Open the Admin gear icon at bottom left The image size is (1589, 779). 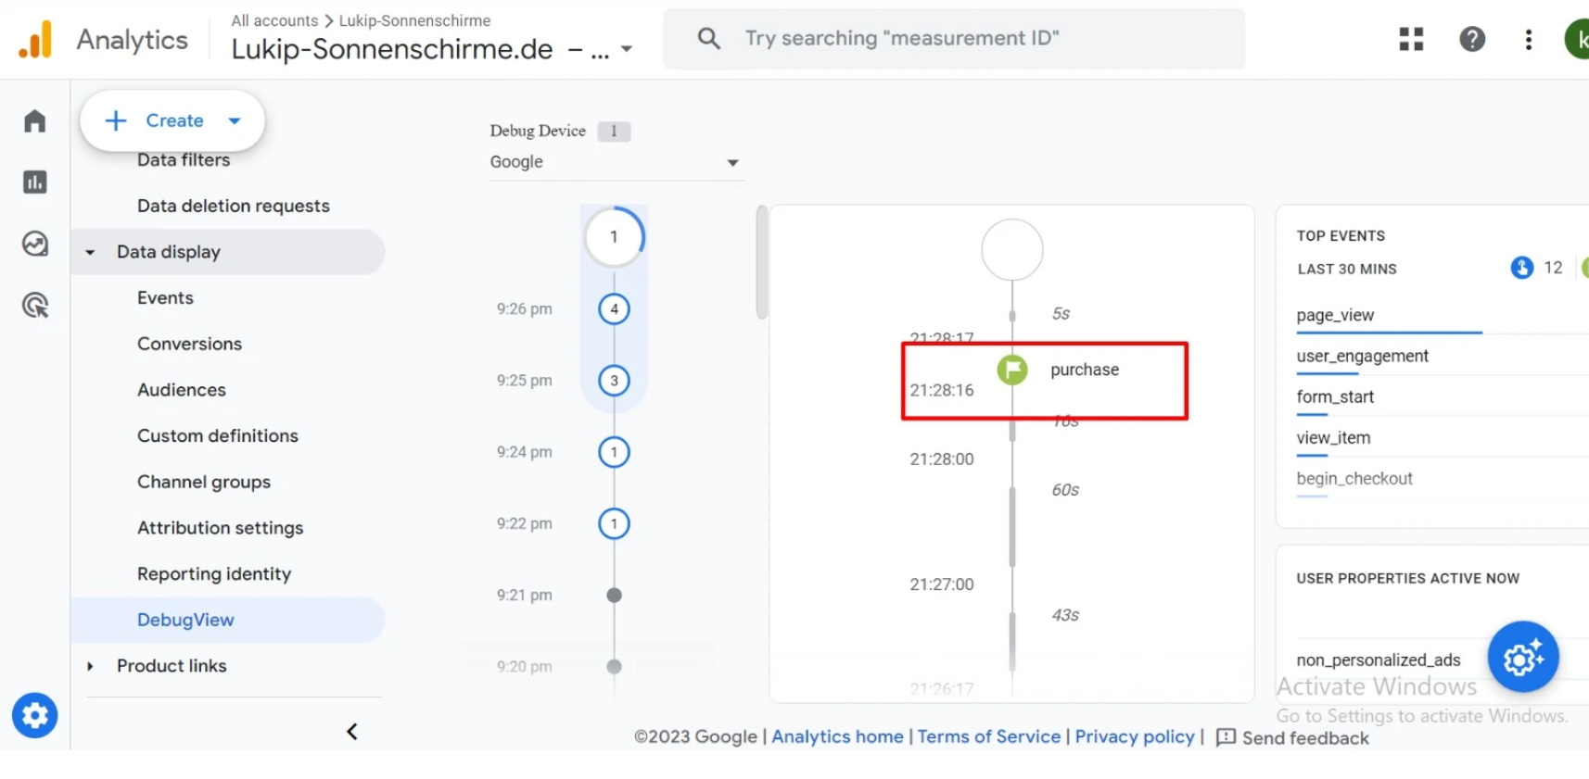click(34, 715)
